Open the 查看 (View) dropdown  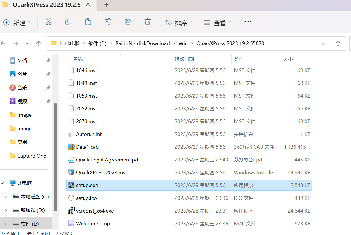[x=217, y=23]
